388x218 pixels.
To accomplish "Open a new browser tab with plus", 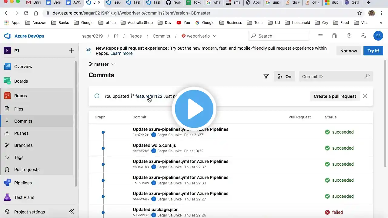I will (368, 2).
